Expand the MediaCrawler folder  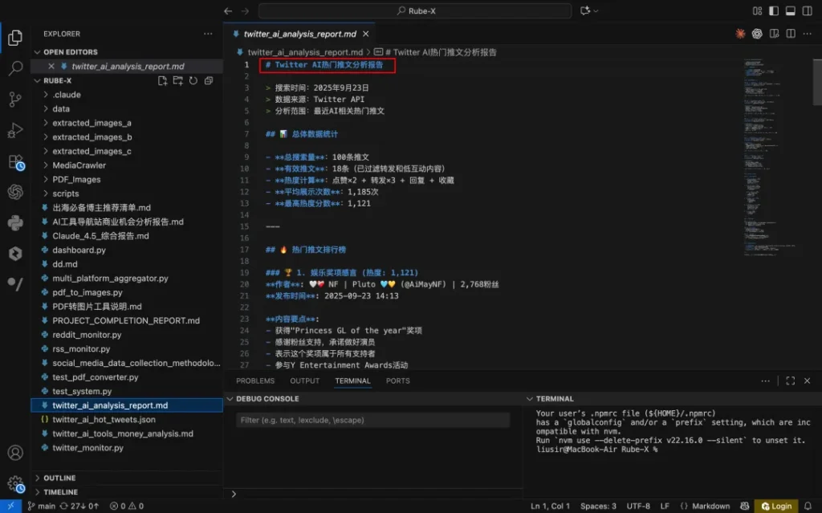click(79, 165)
